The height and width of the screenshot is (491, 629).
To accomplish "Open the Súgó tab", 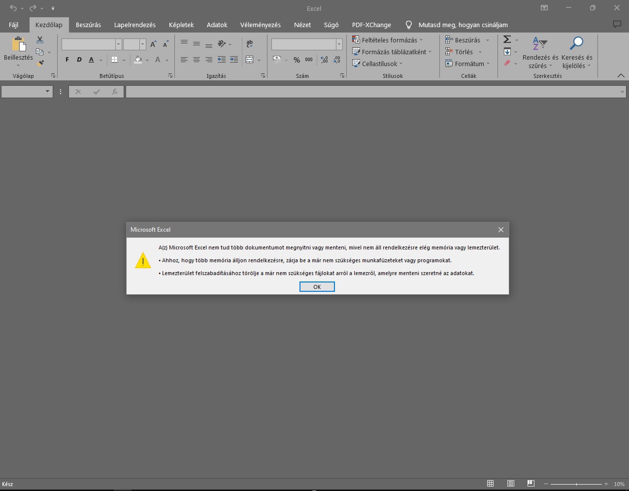I will [331, 25].
